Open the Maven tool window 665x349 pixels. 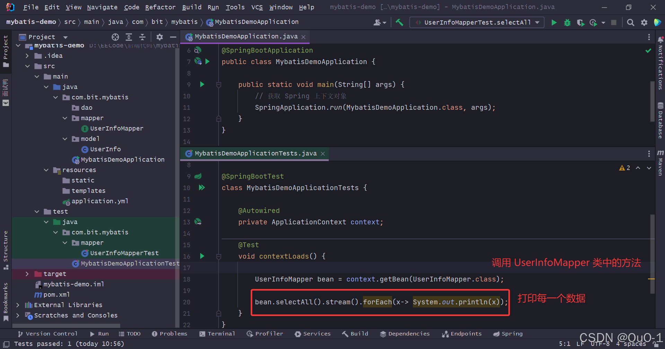[660, 163]
